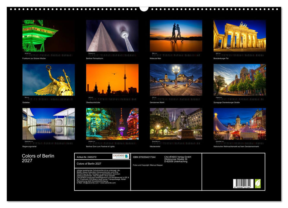Click the caption 'Synagoge Oranienburger Straße'
Screen dimensions: 288x208
227,102
